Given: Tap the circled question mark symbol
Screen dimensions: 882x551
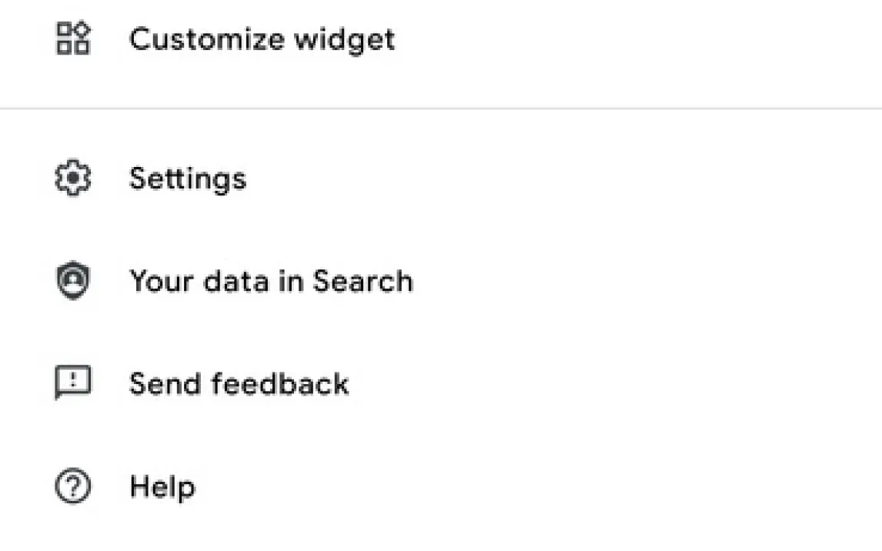Looking at the screenshot, I should [73, 486].
